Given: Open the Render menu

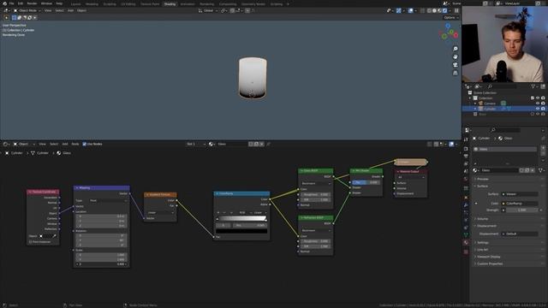Looking at the screenshot, I should (32, 3).
